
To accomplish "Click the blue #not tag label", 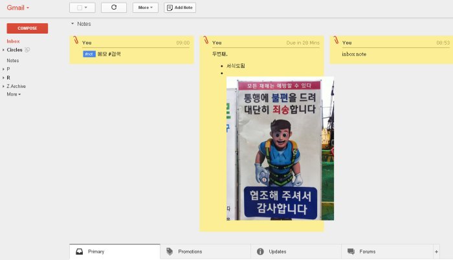I will click(89, 54).
